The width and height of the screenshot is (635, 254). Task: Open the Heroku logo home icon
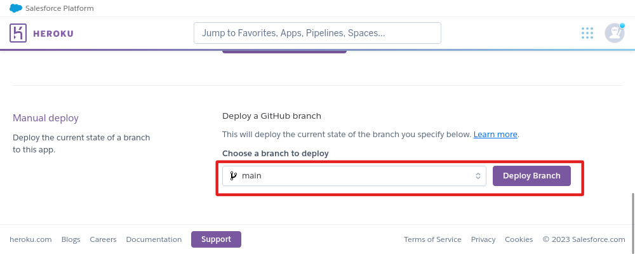(18, 33)
